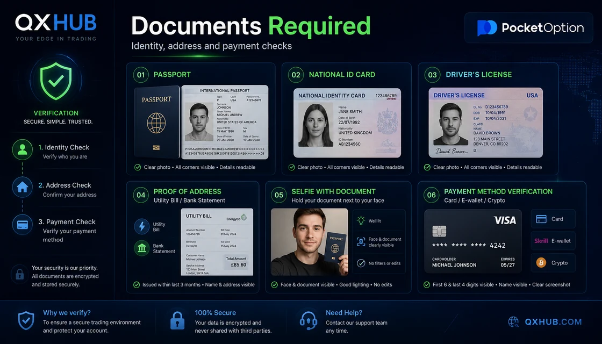Image resolution: width=602 pixels, height=344 pixels.
Task: Click the International Passport data page image
Action: click(225, 122)
